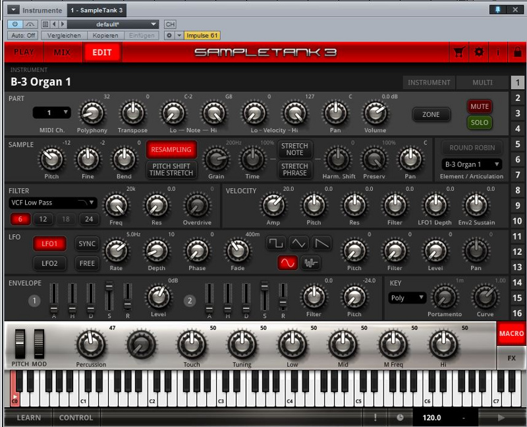527x427 pixels.
Task: Switch to the PLAY tab
Action: coord(24,52)
